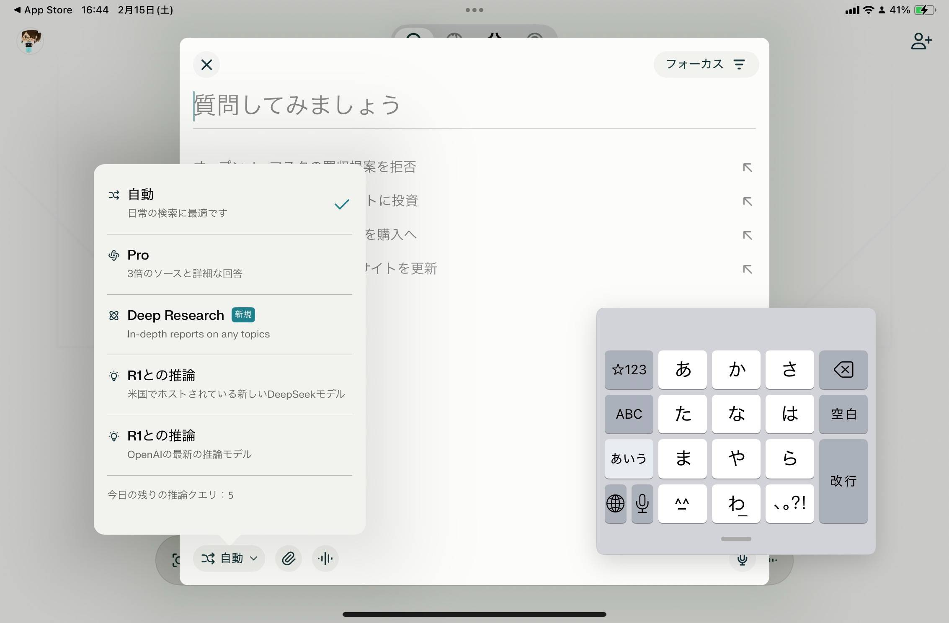Tap the checkmark on 自動 row
The image size is (949, 623).
tap(342, 204)
